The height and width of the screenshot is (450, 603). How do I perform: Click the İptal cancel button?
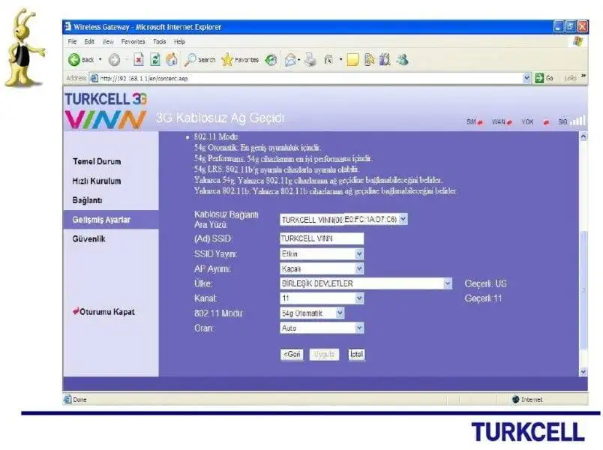tap(356, 354)
